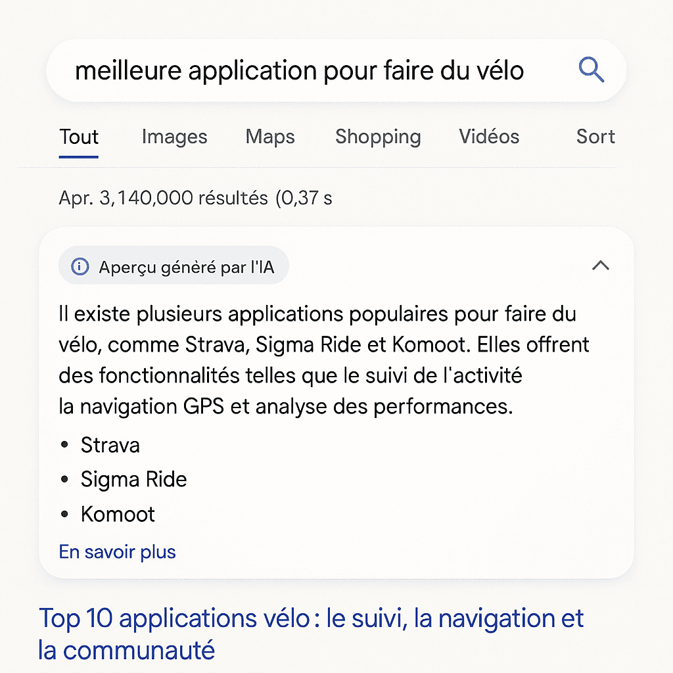Screen dimensions: 673x673
Task: Click the partially visible 'Sort' tab
Action: click(x=595, y=137)
